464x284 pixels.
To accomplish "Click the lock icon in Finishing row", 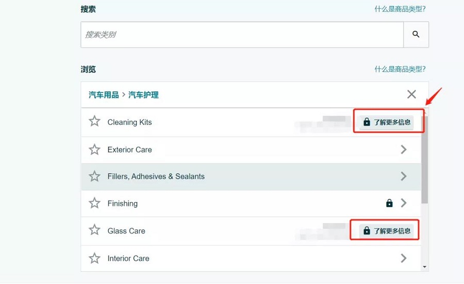I will [389, 203].
